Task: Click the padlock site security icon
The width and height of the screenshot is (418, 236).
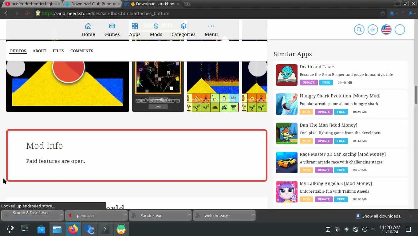Action: coord(38,13)
